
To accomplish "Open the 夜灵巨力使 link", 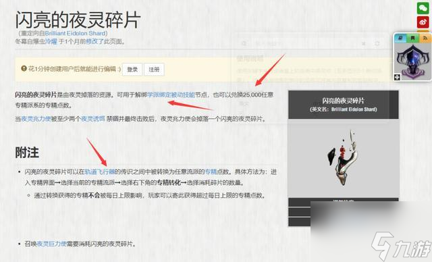I will (x=51, y=244).
